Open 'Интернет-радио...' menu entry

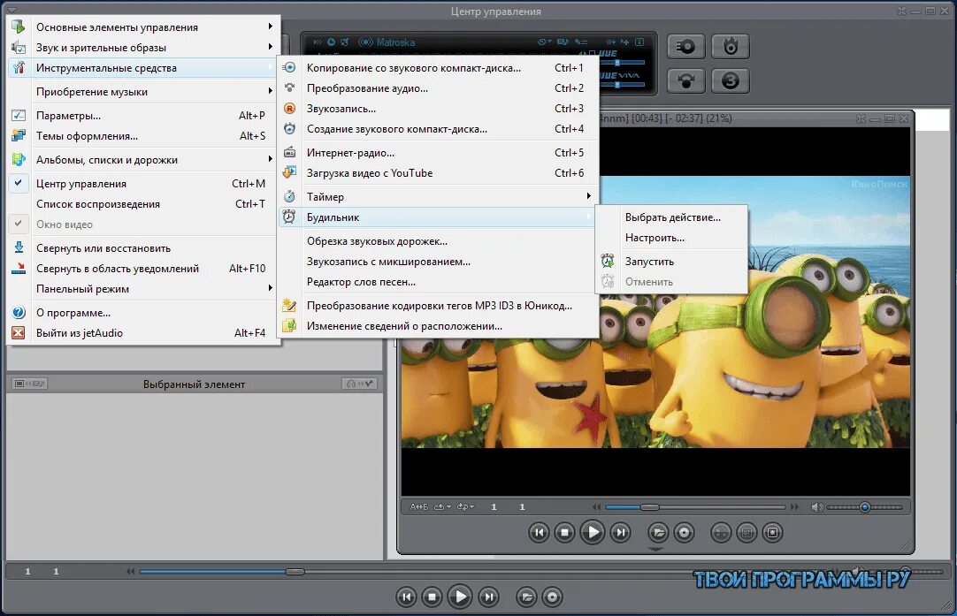438,153
